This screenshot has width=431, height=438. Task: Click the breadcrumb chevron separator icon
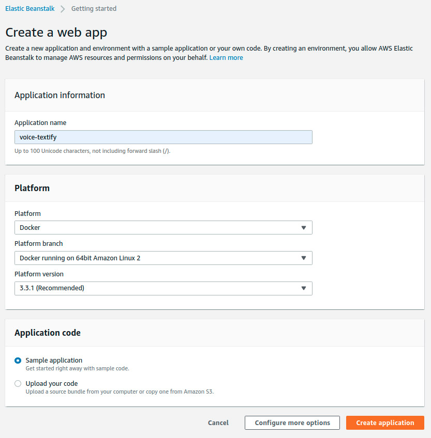[x=63, y=9]
